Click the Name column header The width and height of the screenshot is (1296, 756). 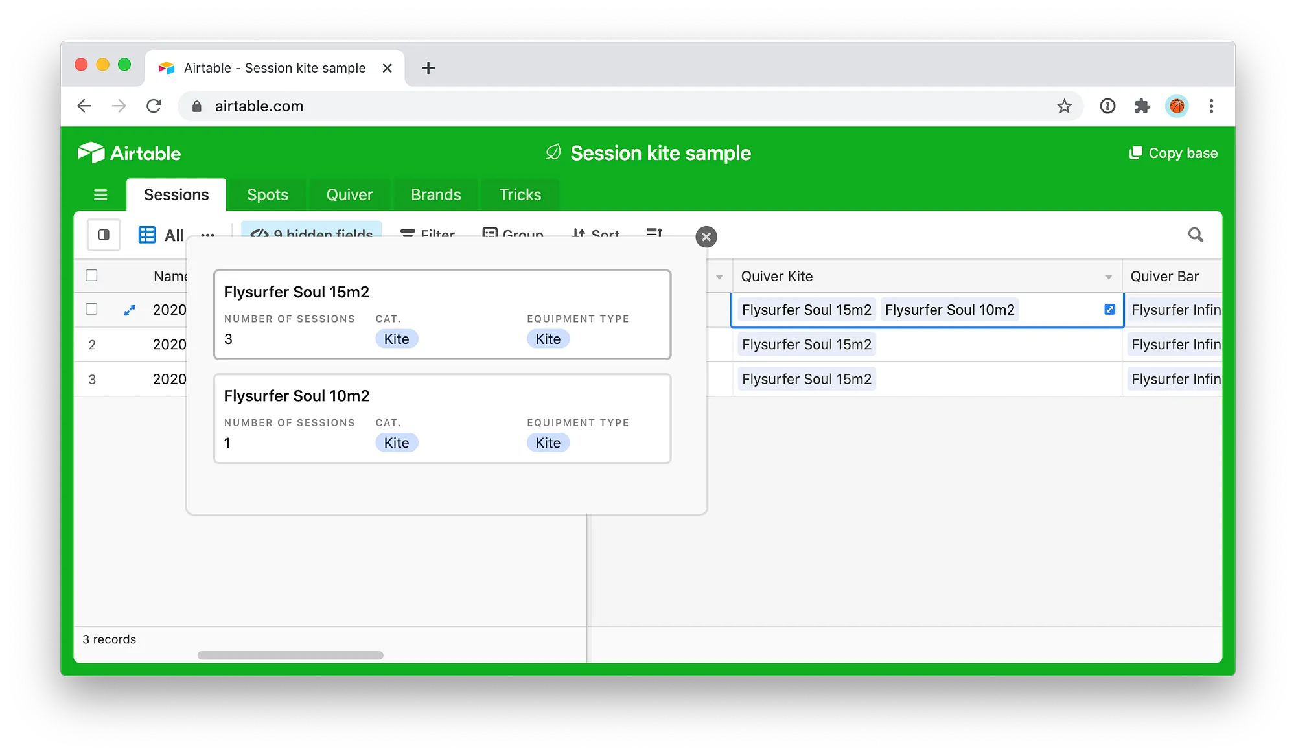coord(170,277)
